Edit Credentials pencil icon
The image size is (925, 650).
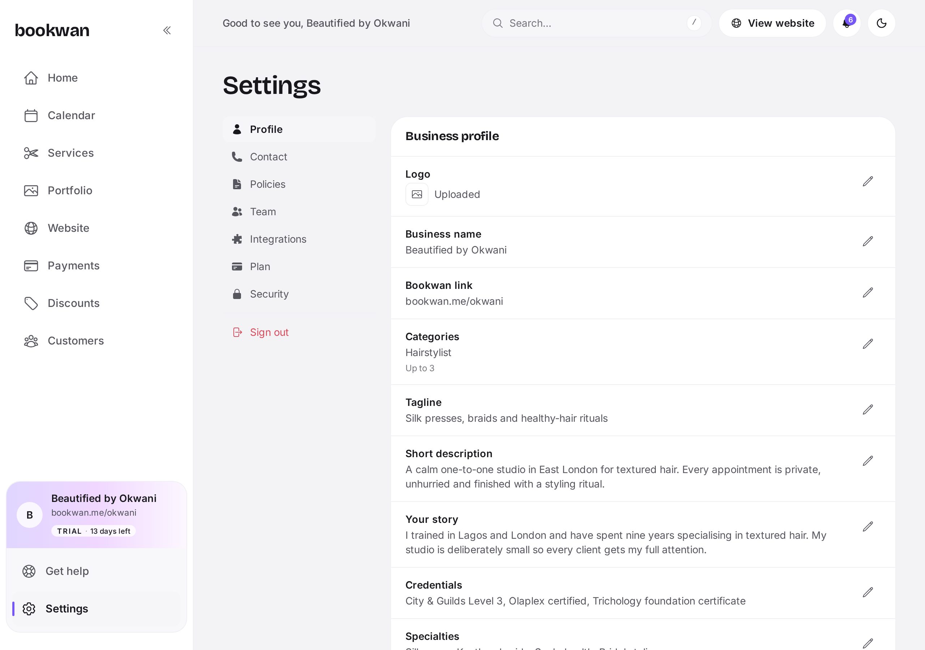click(x=868, y=593)
